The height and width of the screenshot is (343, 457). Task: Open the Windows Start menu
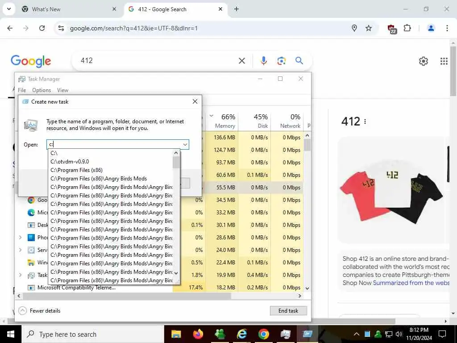click(11, 334)
